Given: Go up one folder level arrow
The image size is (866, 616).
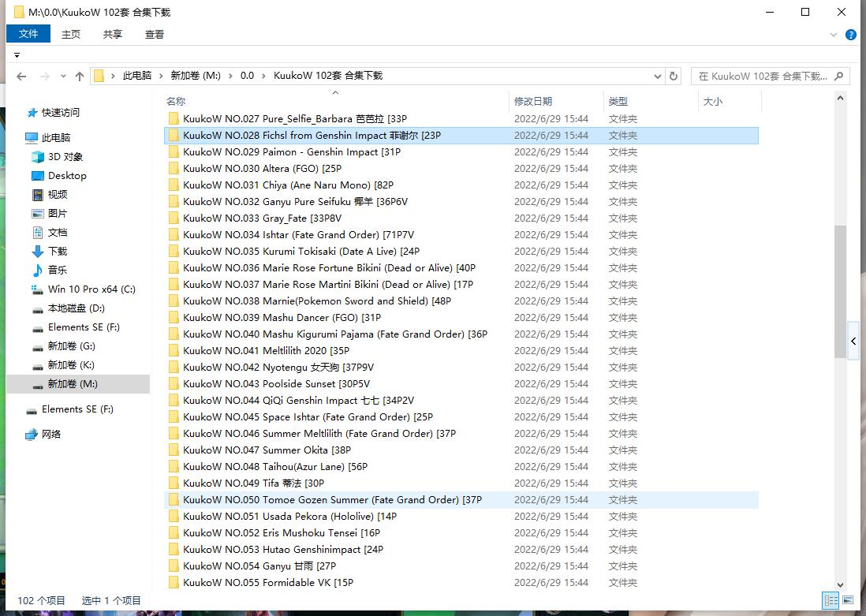Looking at the screenshot, I should (80, 77).
